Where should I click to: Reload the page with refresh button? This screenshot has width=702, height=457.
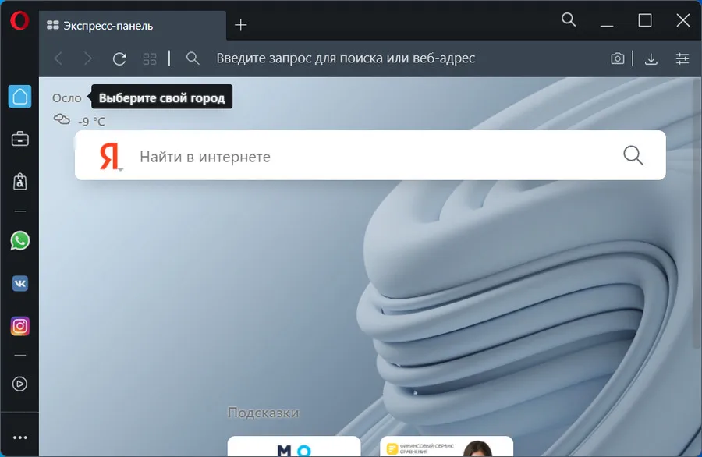(119, 58)
